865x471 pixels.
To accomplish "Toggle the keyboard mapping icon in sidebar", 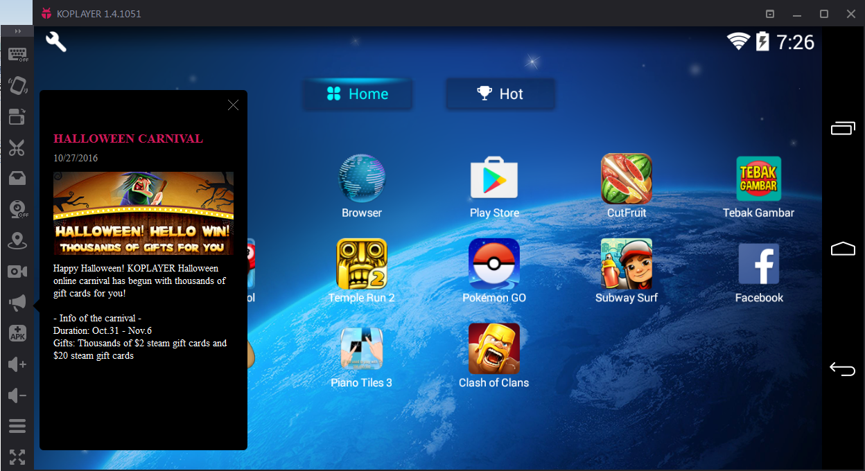I will click(x=17, y=55).
